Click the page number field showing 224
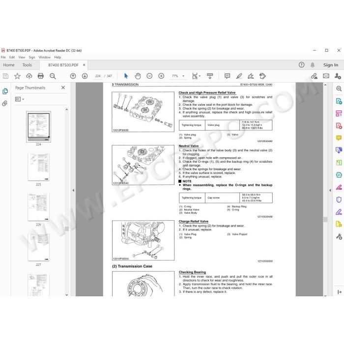 pos(98,76)
